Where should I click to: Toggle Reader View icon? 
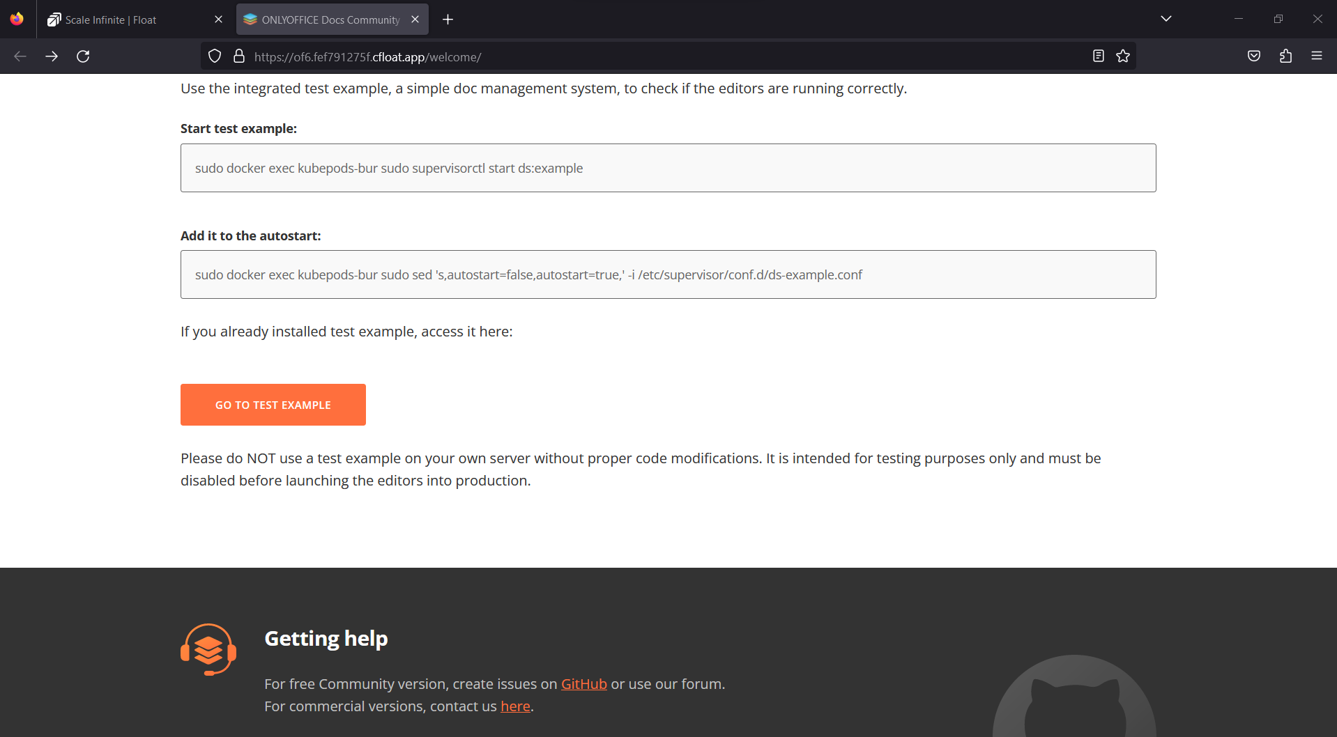coord(1099,56)
